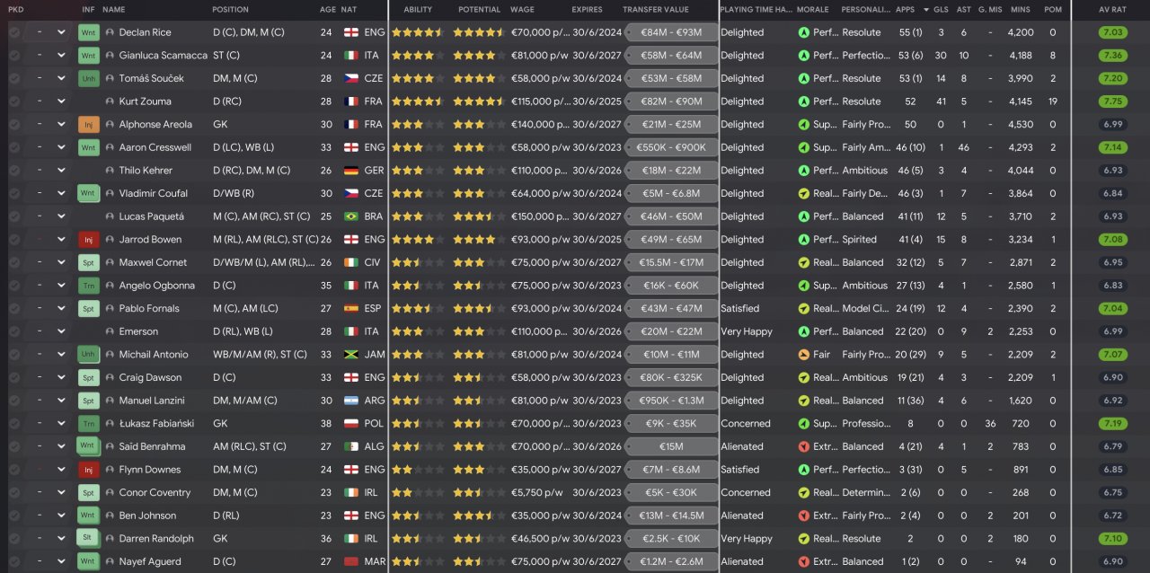
Task: Open position dropdown for Ben Johnson
Action: click(61, 516)
